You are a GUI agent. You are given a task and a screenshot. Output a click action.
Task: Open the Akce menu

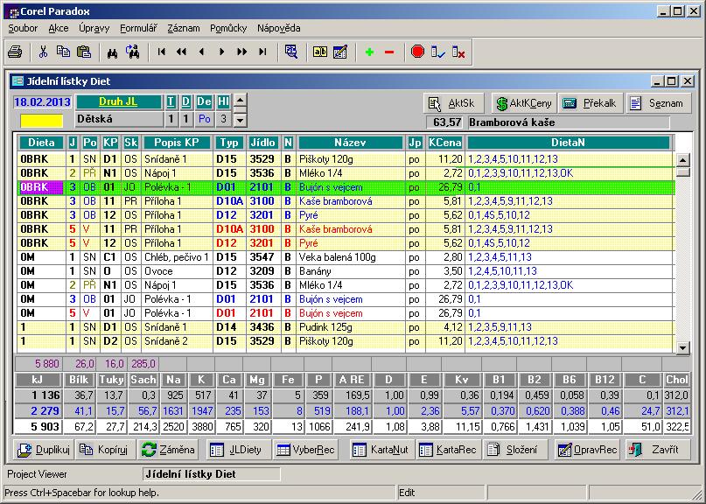pos(59,28)
